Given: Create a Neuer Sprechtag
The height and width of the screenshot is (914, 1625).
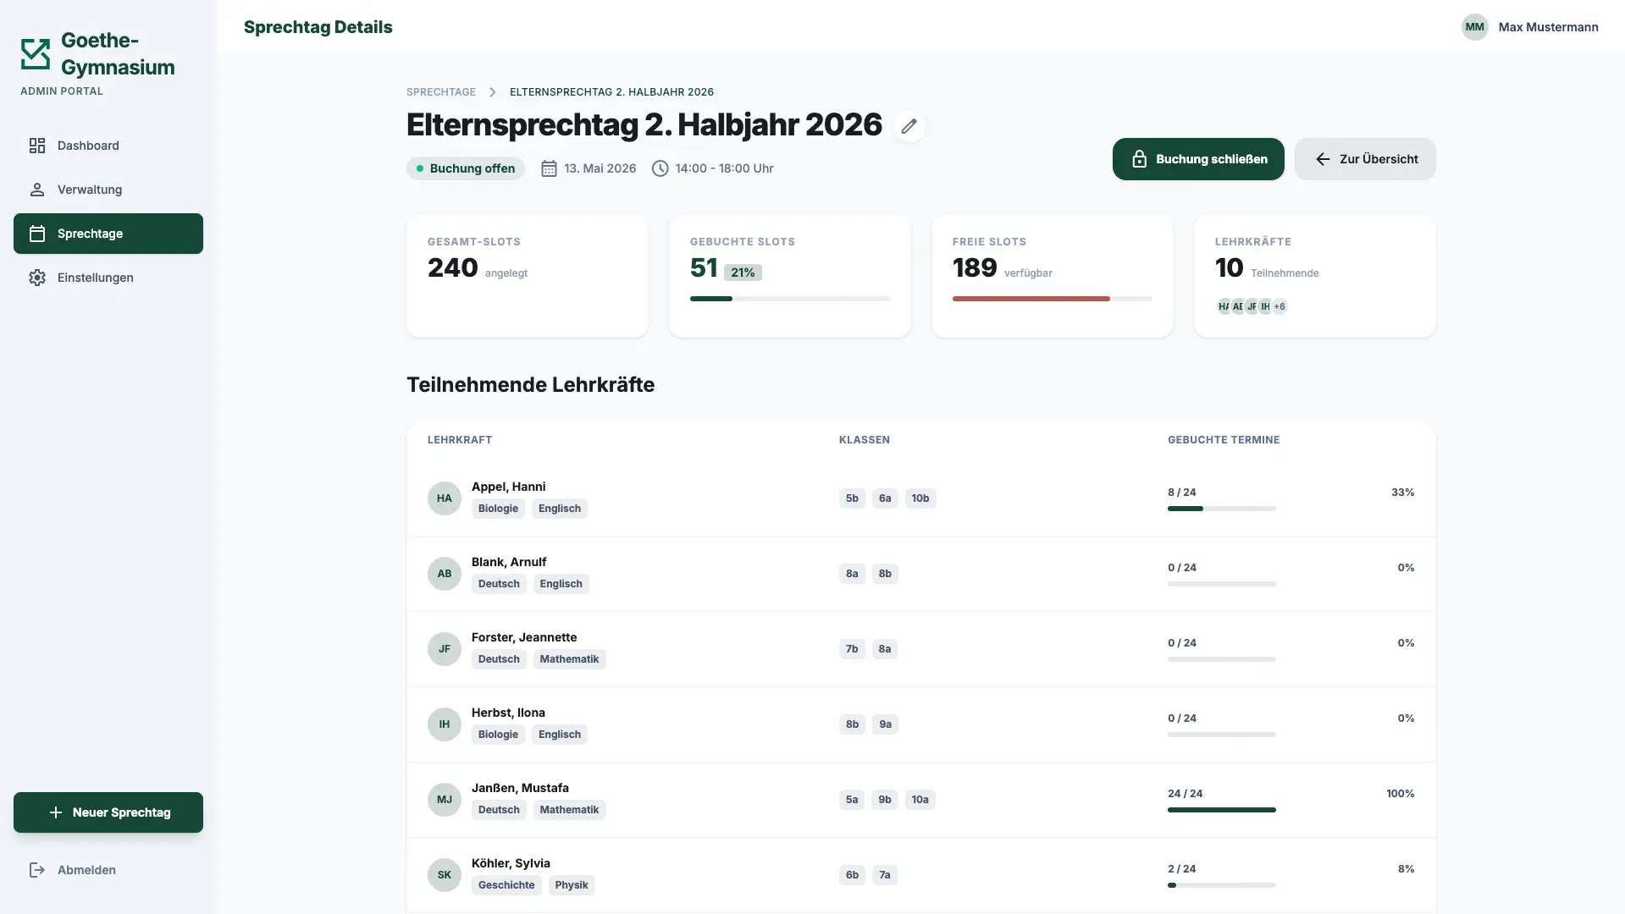Looking at the screenshot, I should (108, 812).
